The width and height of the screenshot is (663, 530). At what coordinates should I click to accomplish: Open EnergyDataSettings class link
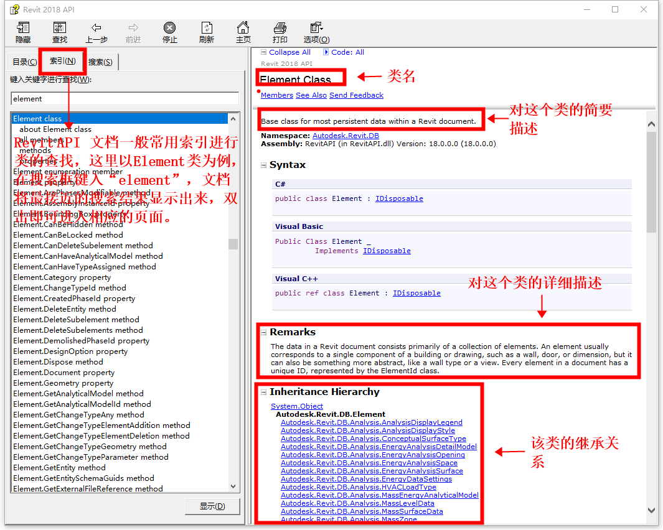(366, 479)
